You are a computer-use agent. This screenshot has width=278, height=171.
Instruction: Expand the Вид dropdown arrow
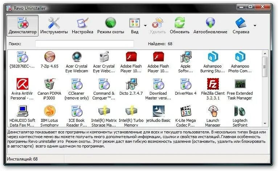coord(145,26)
